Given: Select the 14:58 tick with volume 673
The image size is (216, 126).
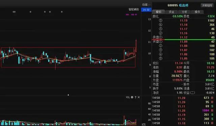Looking at the screenshot, I should point(183,98).
